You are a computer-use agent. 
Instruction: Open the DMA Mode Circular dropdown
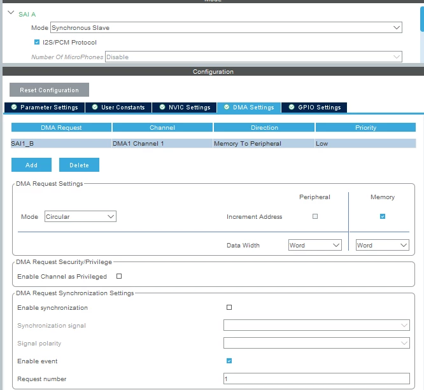80,216
